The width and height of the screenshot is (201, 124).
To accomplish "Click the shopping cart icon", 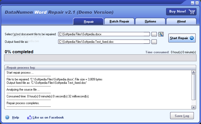I will pos(192,11).
